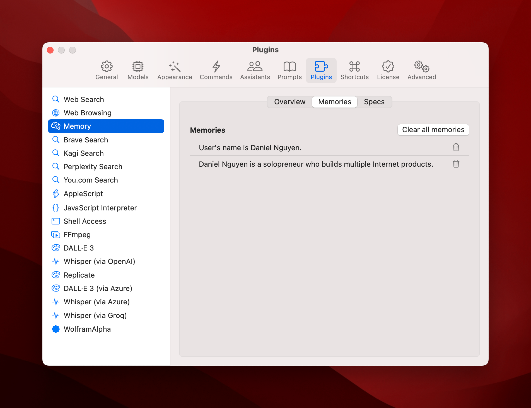
Task: Click the Whisper (via Groq) waveform icon
Action: [x=56, y=315]
